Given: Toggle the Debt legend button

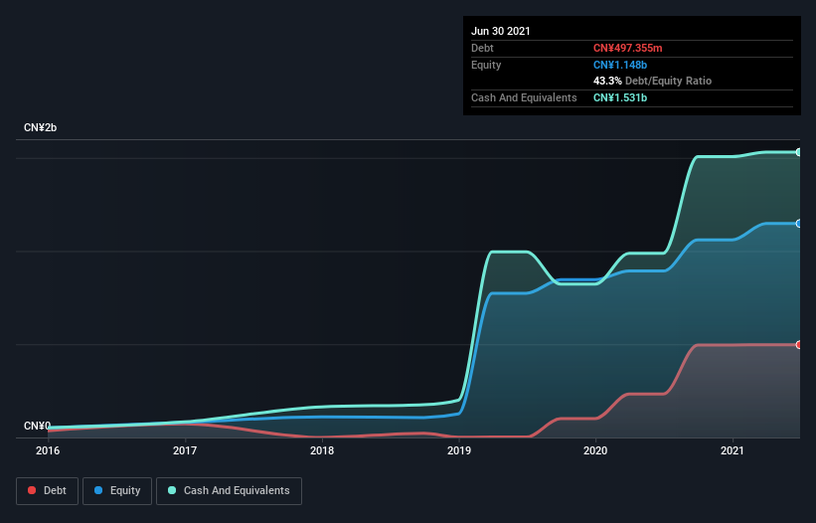Looking at the screenshot, I should tap(47, 491).
